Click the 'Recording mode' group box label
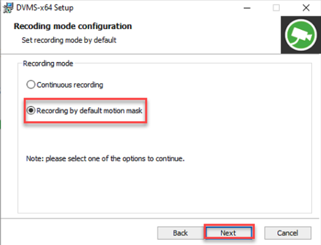The image size is (321, 245). [48, 63]
